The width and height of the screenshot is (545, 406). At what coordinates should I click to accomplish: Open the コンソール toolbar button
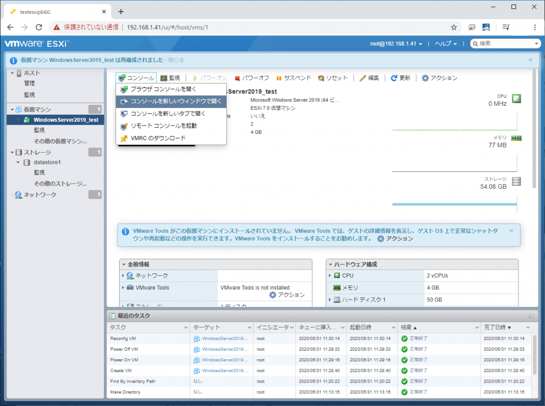point(136,78)
